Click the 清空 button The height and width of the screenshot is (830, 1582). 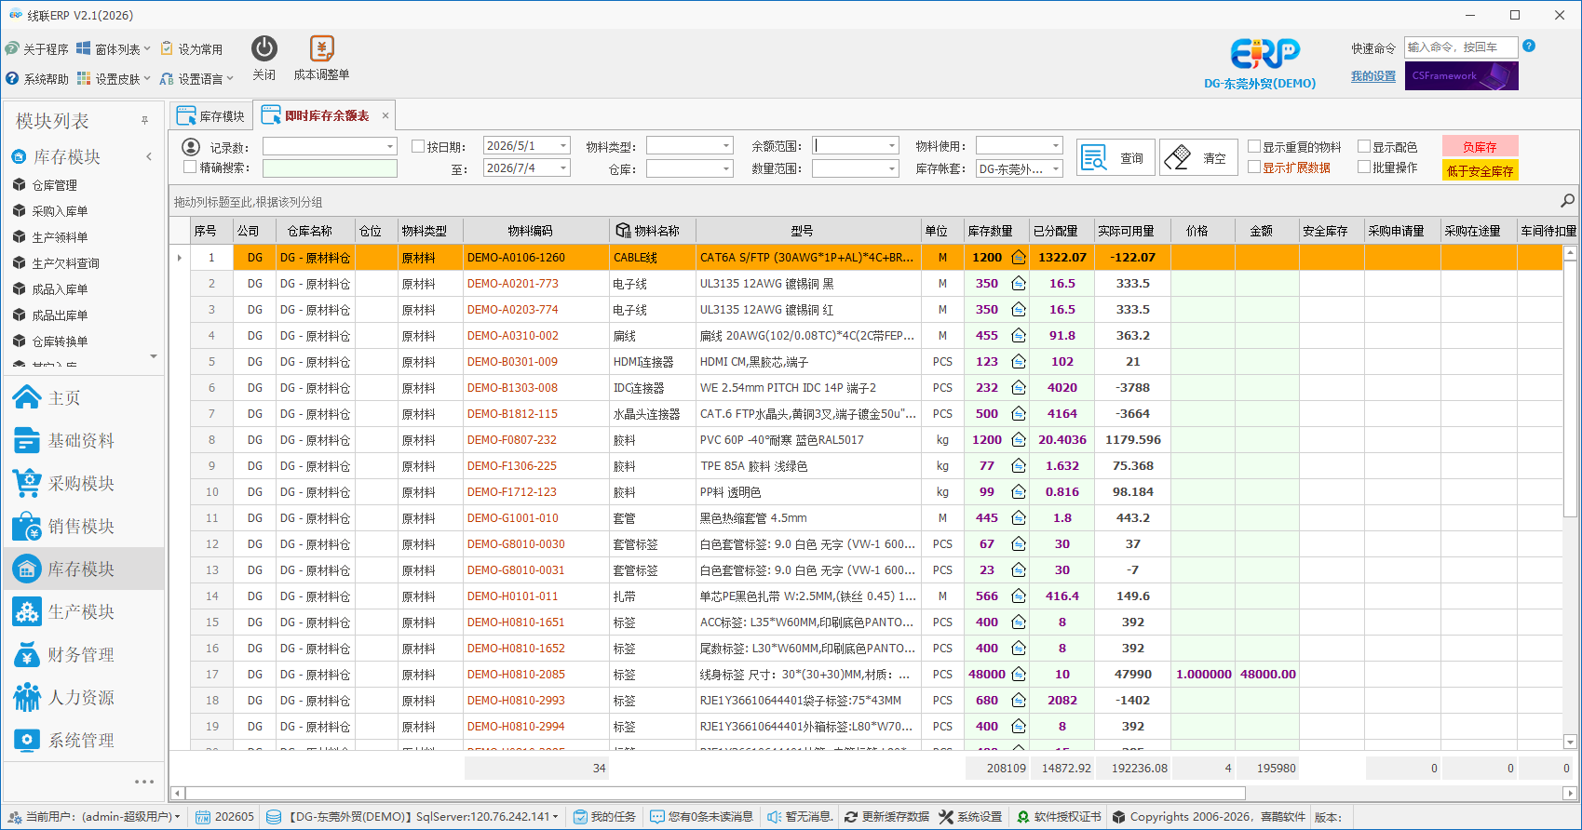[1198, 157]
